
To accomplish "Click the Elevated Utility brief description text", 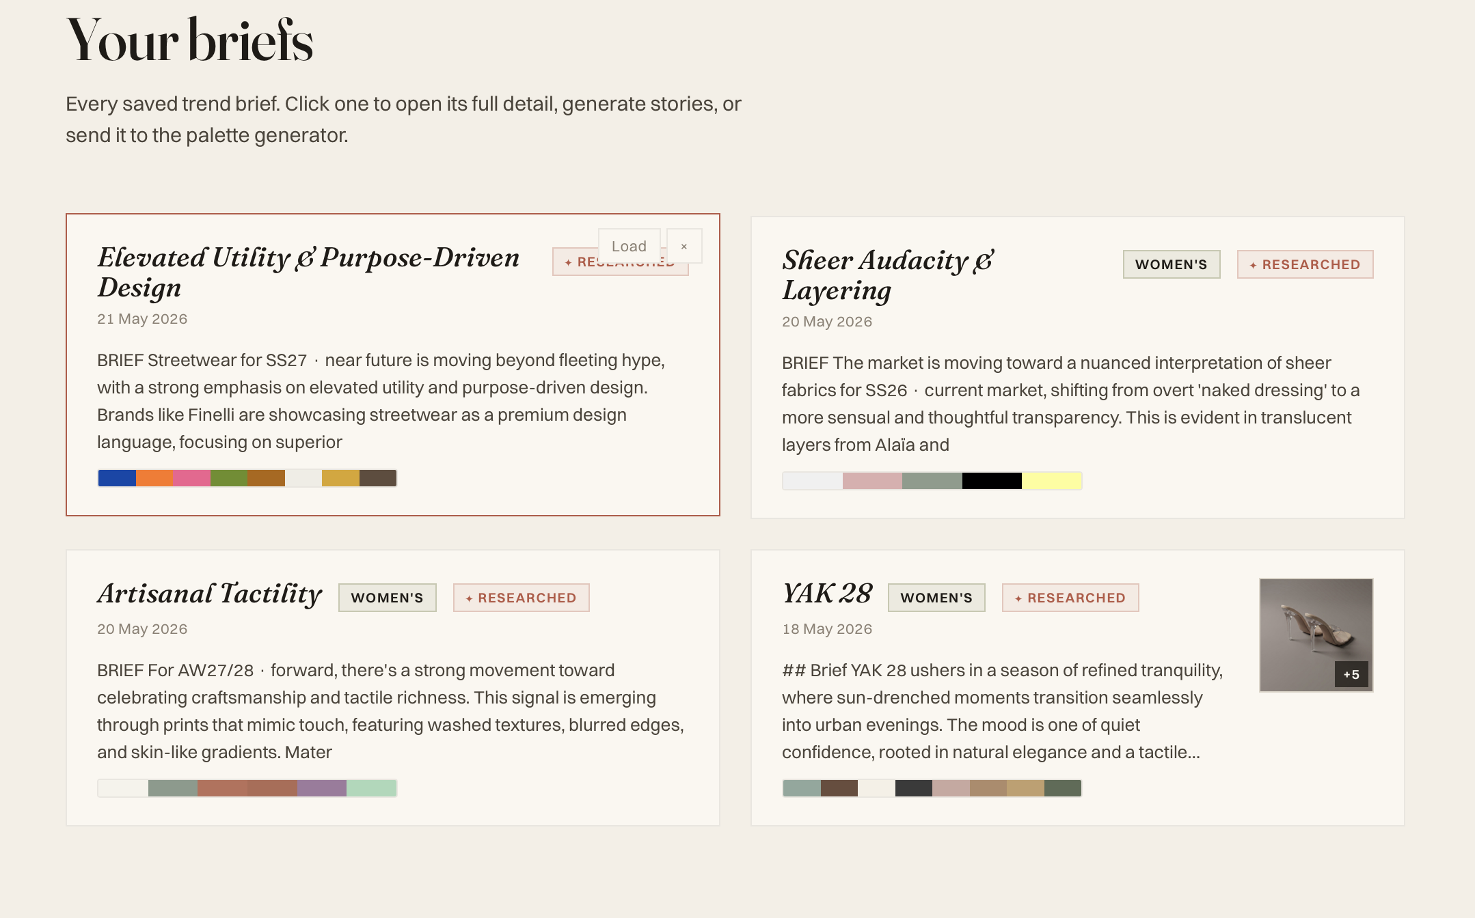I will tap(381, 401).
